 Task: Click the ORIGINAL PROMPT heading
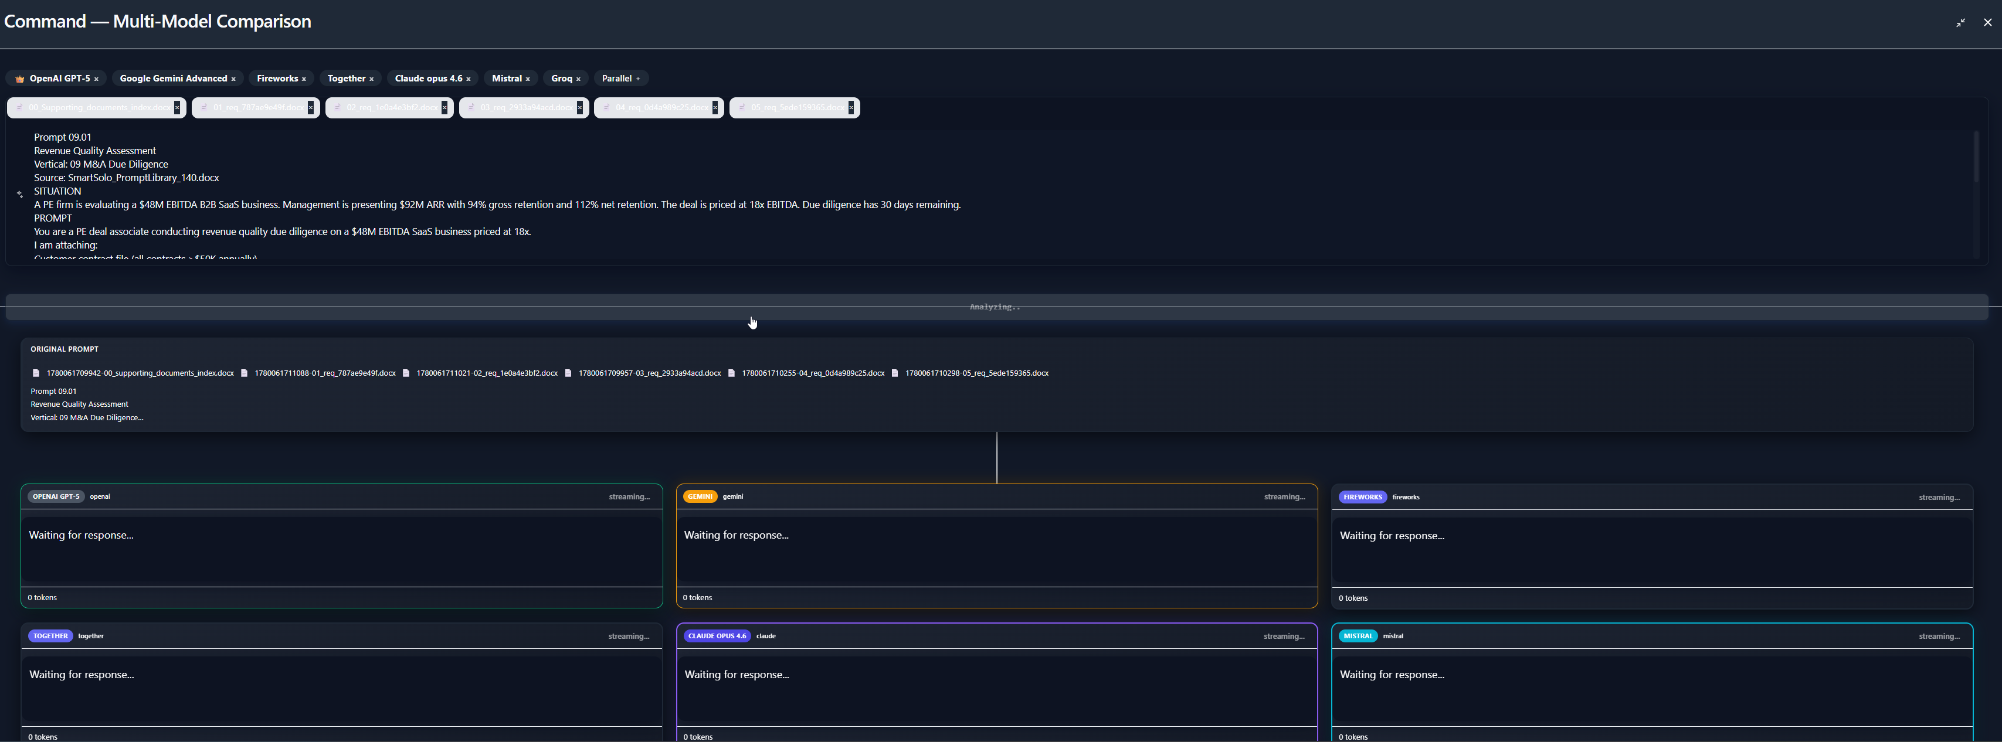(x=65, y=350)
